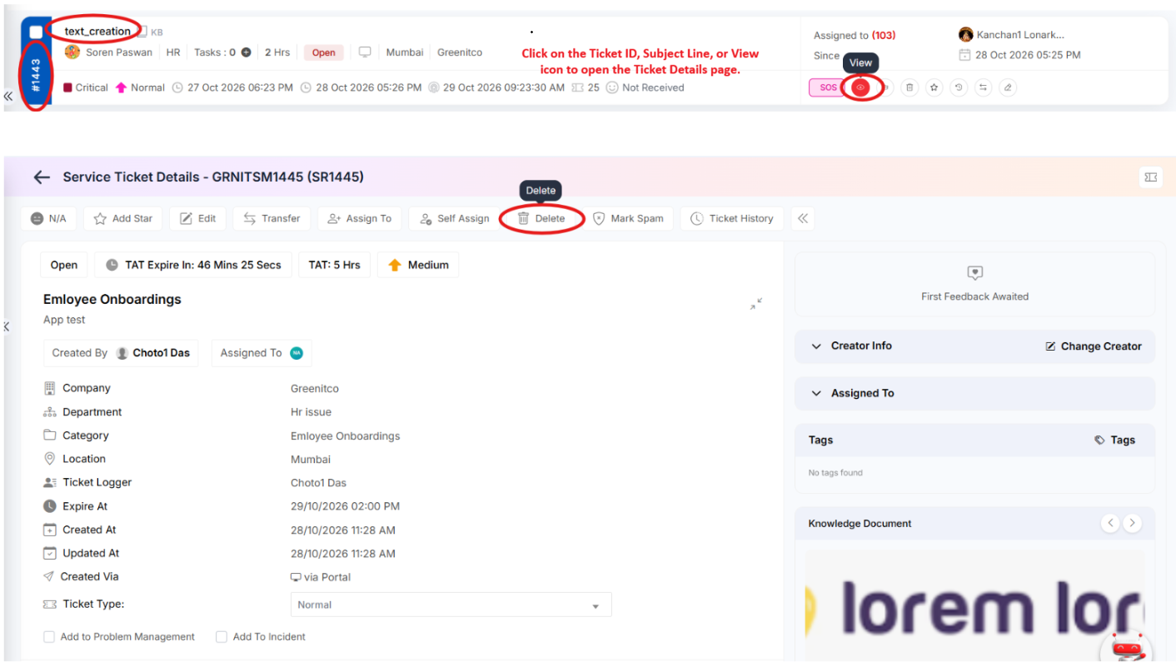Click the pencil edit icon in ticket row

pos(1008,87)
